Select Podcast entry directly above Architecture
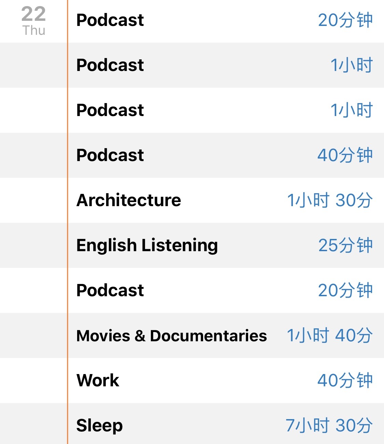Image resolution: width=384 pixels, height=444 pixels. (x=110, y=155)
